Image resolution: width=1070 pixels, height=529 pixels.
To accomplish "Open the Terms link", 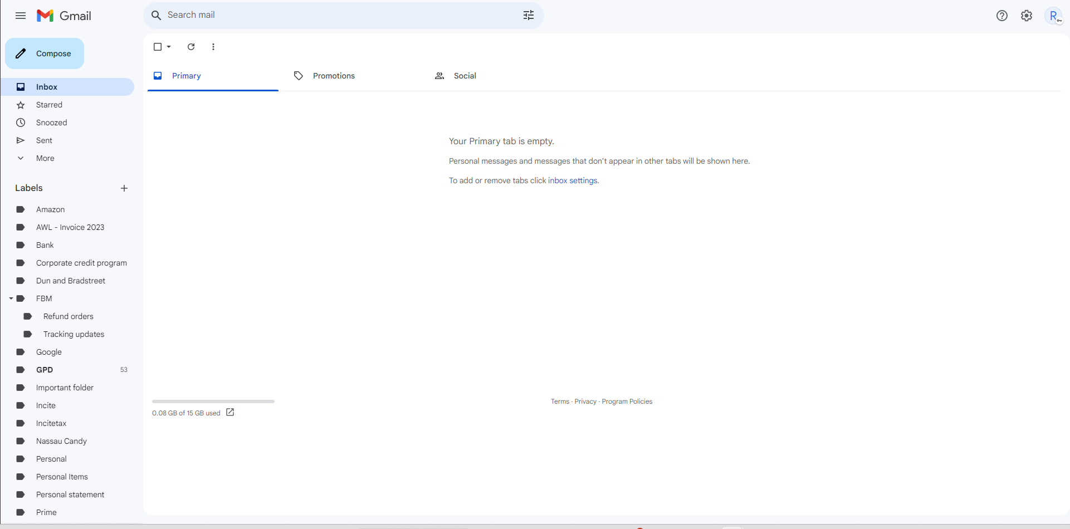I will [x=560, y=401].
